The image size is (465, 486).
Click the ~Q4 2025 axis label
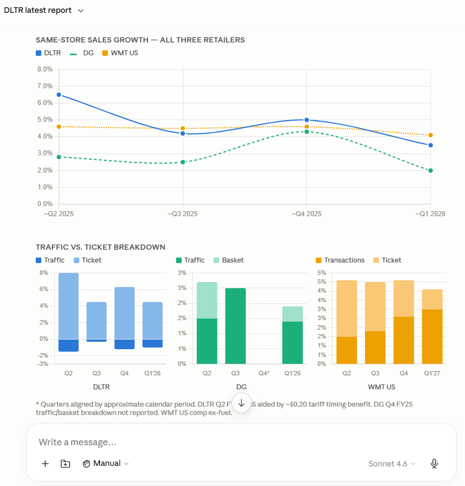[x=307, y=214]
